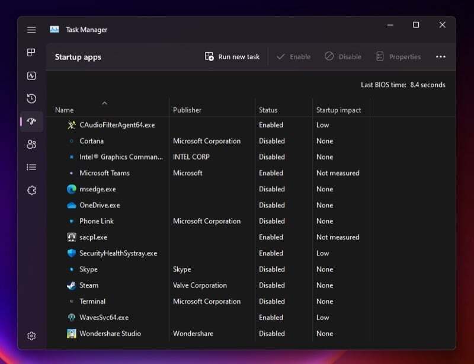This screenshot has width=474, height=364.
Task: Click the Skype app icon
Action: point(71,269)
